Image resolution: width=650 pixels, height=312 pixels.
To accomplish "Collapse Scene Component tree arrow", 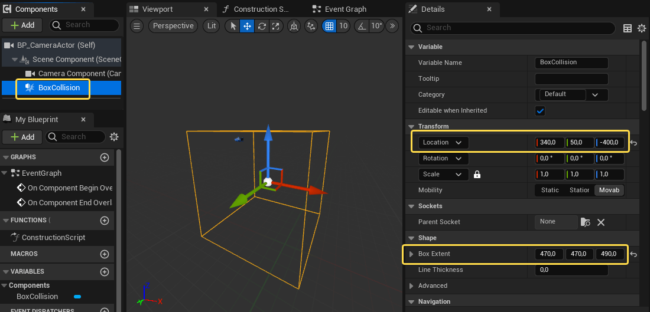I will (x=15, y=60).
